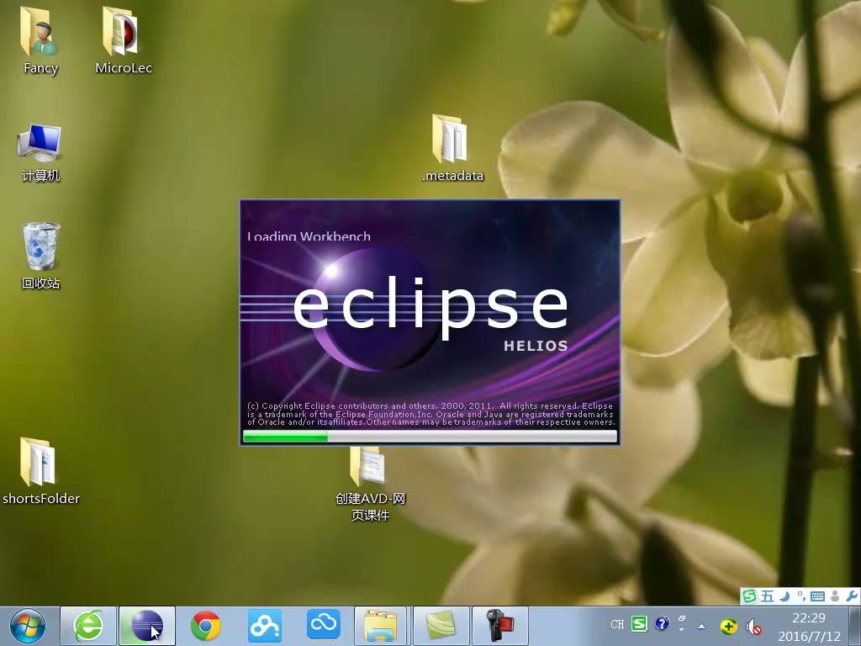The image size is (861, 646).
Task: Click the user account icon on IME bar
Action: tap(835, 596)
